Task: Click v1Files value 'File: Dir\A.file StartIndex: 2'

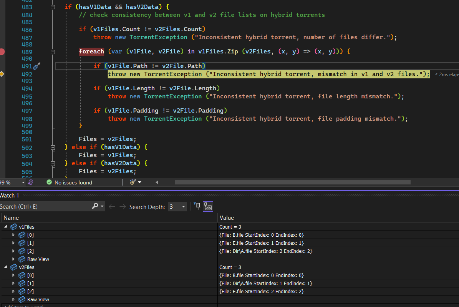Action: pyautogui.click(x=266, y=251)
